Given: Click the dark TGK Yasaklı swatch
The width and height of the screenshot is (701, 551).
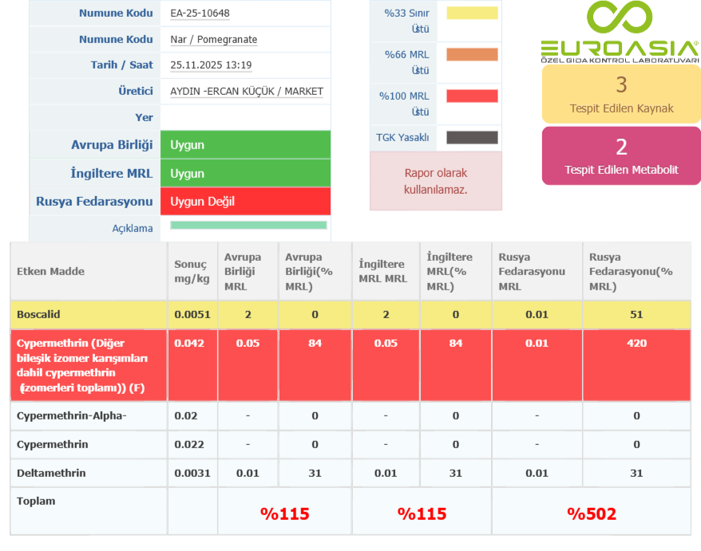Looking at the screenshot, I should click(x=472, y=138).
